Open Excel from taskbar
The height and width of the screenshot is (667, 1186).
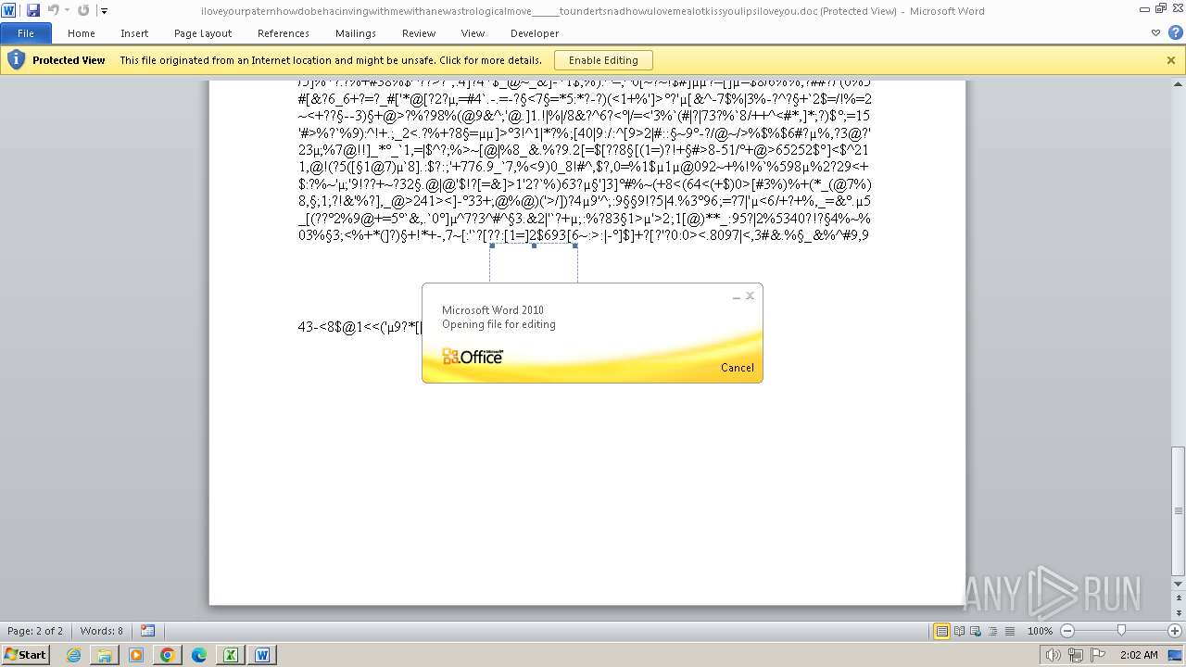tap(231, 655)
